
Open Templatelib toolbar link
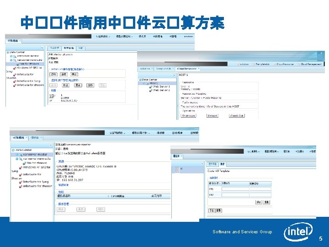(261, 64)
